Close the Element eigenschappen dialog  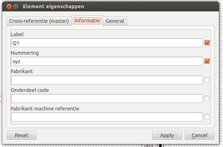(x=9, y=6)
